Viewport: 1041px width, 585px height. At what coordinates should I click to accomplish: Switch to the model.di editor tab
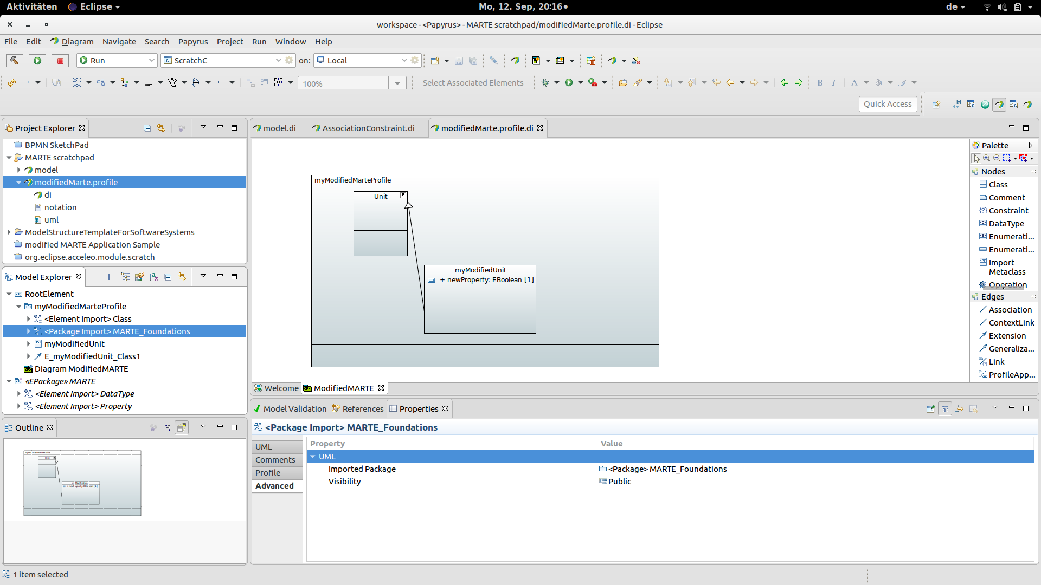pos(274,128)
